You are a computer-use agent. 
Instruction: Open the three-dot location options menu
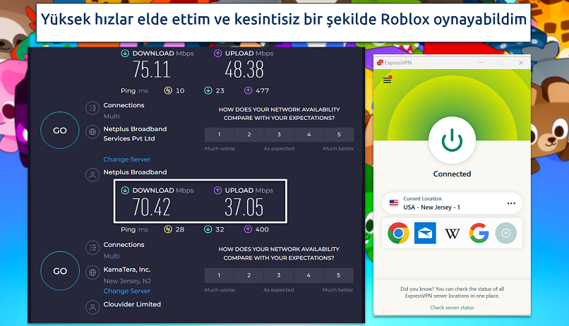click(511, 203)
